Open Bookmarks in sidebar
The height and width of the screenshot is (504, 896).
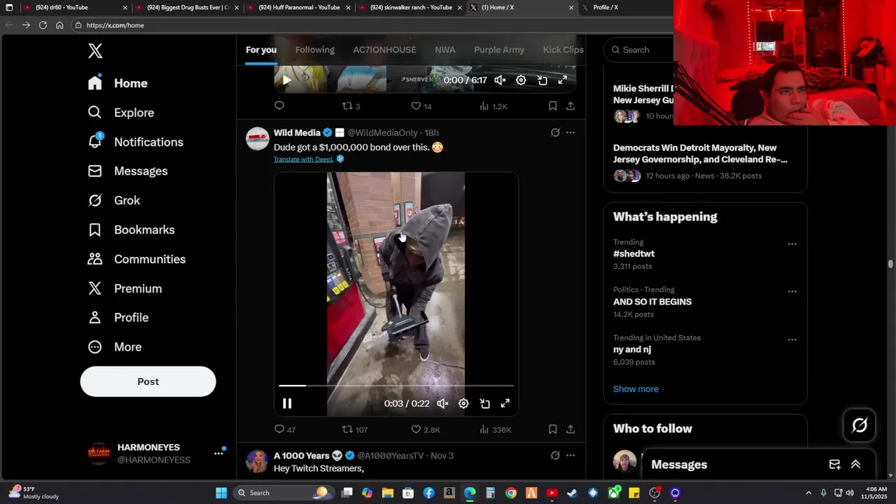[131, 230]
